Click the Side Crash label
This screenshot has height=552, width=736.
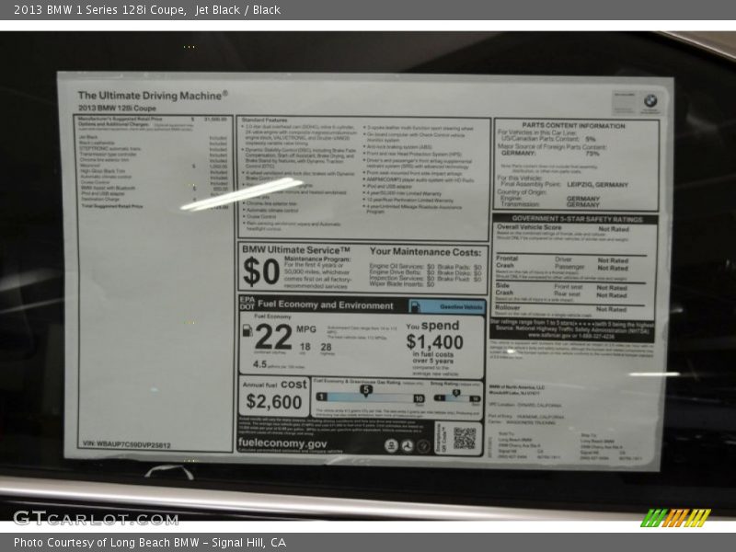[x=504, y=289]
